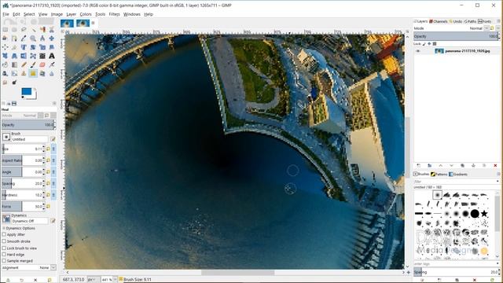
Task: Click the new layer button in Layers panel
Action: pos(418,166)
